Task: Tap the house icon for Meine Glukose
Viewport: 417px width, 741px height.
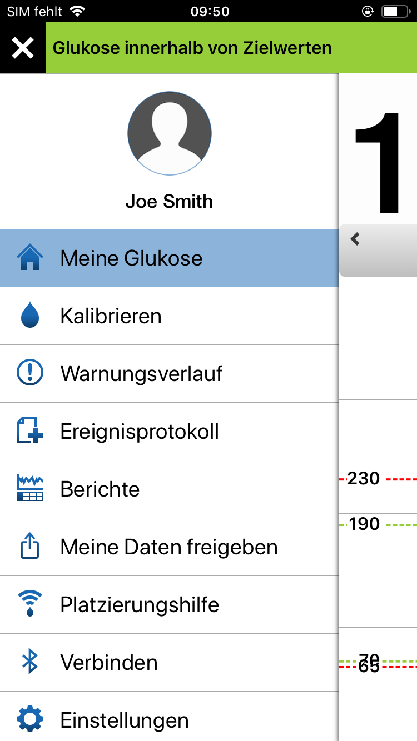Action: 30,258
